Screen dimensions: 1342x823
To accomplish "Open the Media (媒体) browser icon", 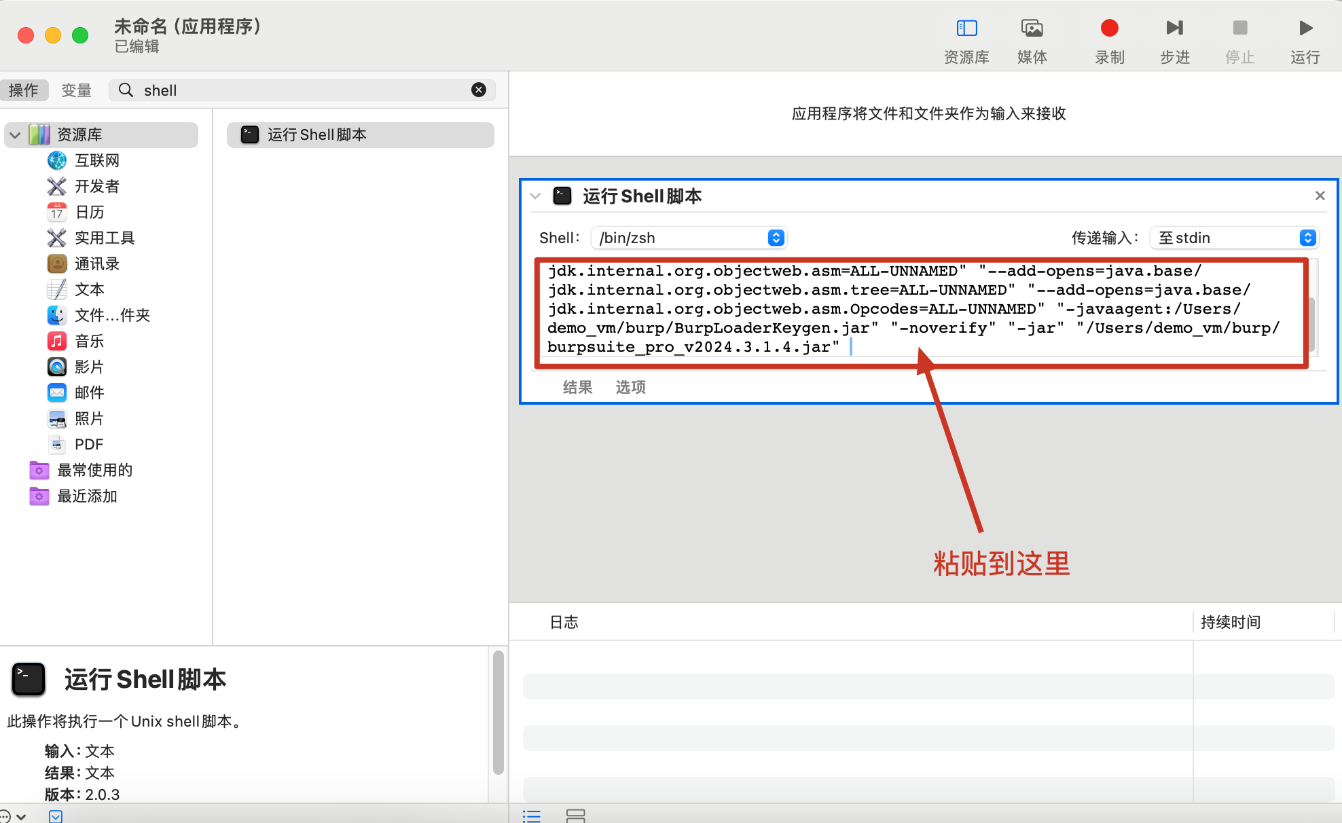I will (x=1032, y=29).
